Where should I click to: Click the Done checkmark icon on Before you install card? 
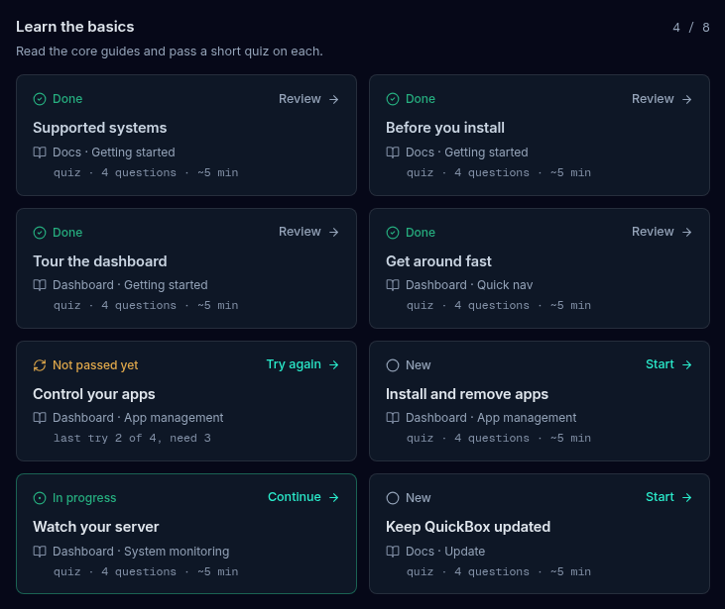point(393,99)
